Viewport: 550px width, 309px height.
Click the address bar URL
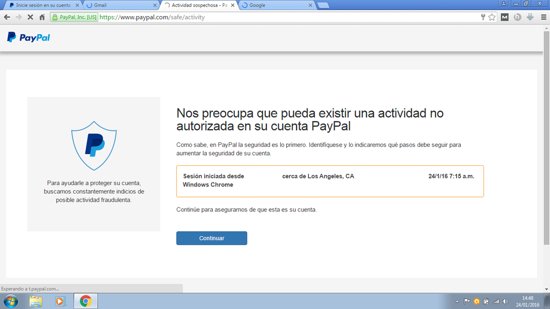pyautogui.click(x=152, y=17)
